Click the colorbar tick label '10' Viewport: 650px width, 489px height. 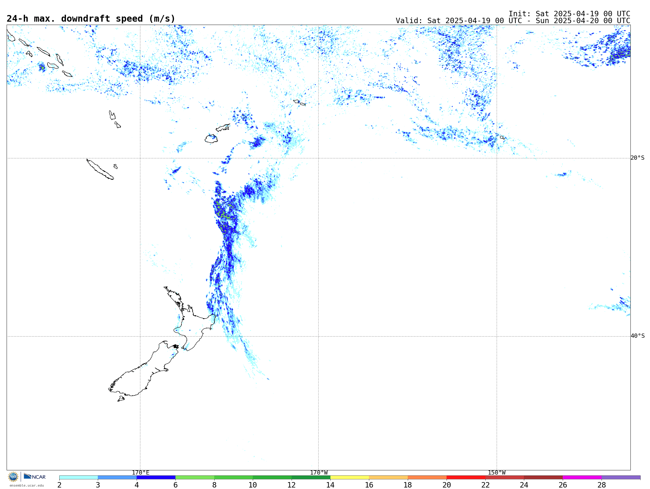[253, 485]
